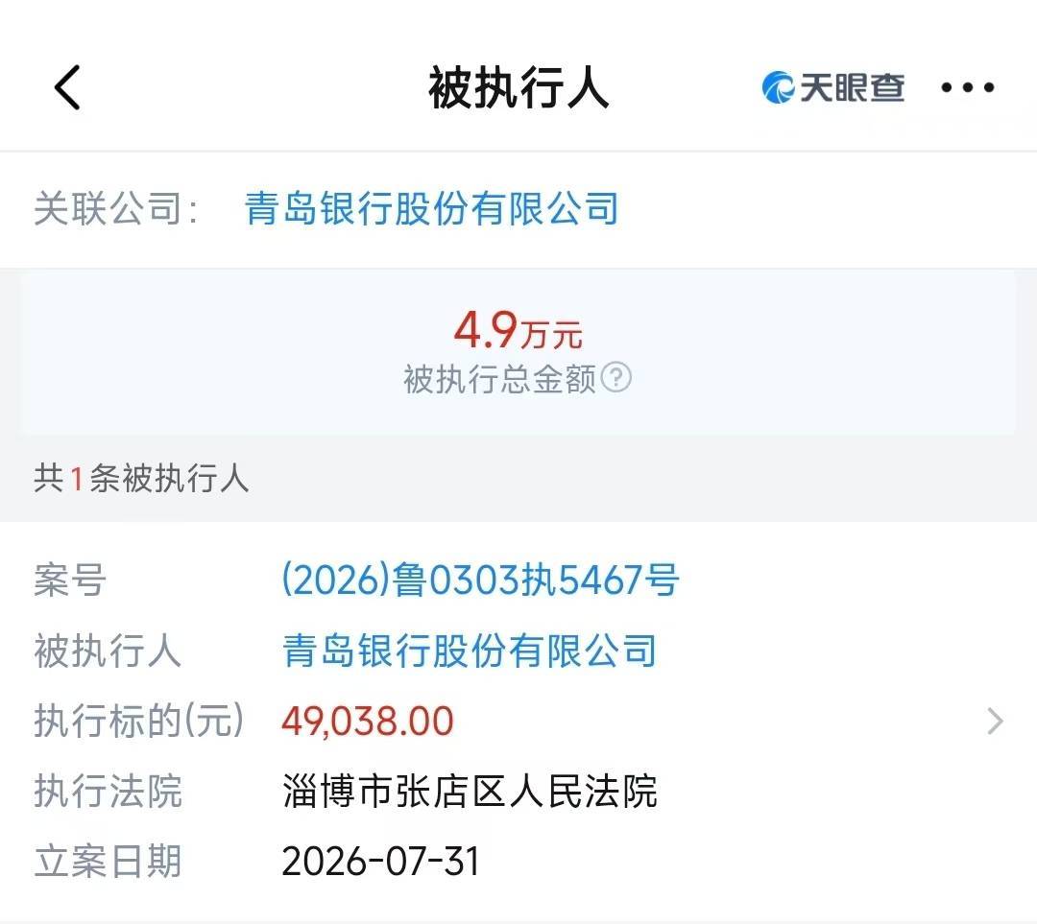Tap the 执行标的(元) field label
The height and width of the screenshot is (924, 1037).
pos(139,721)
